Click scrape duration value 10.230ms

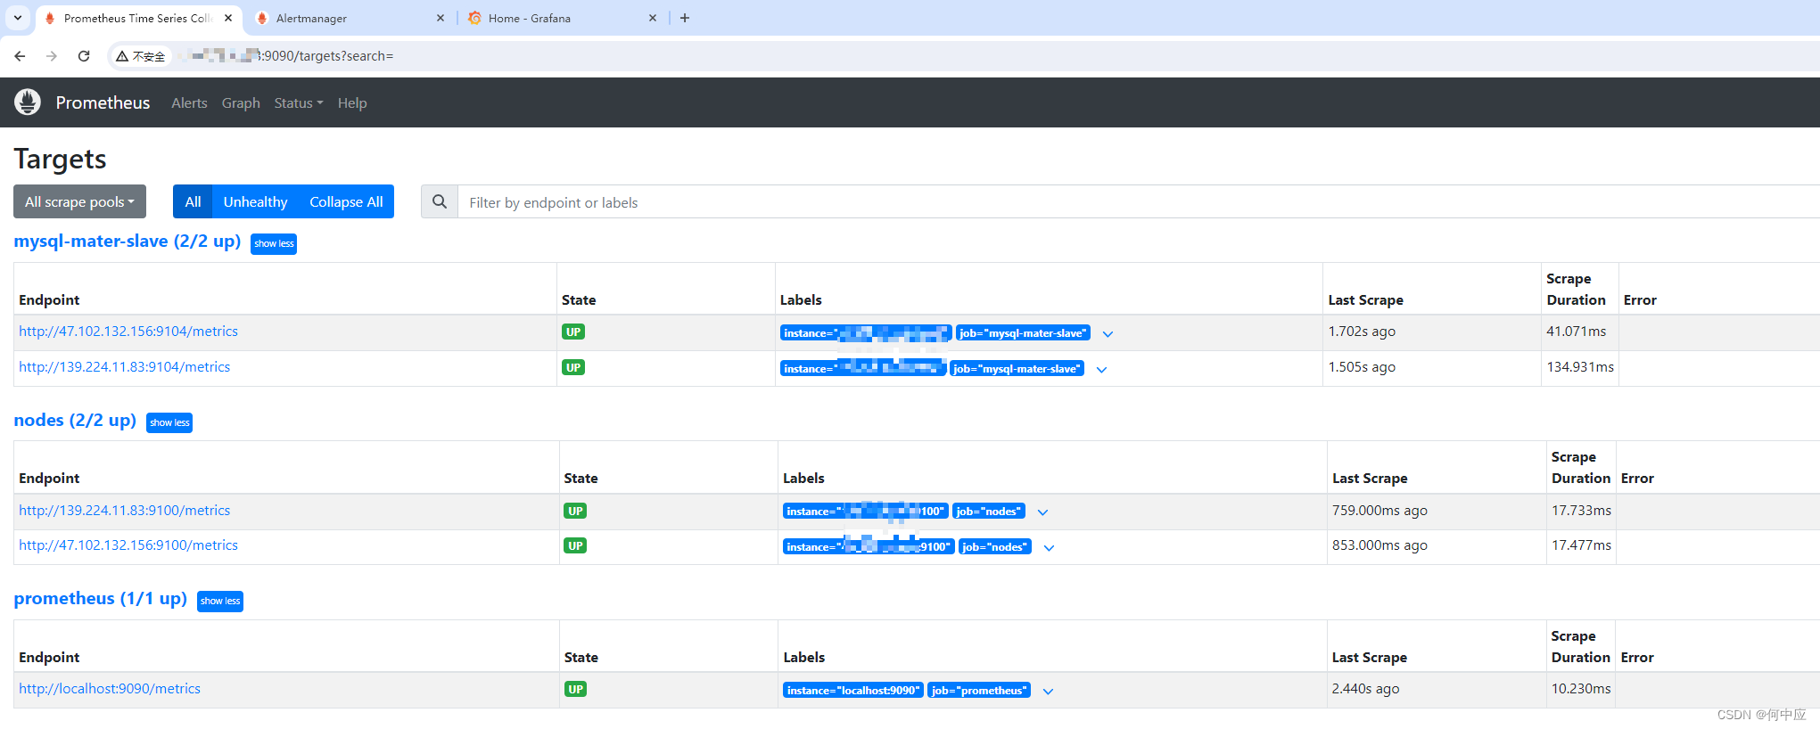coord(1580,689)
